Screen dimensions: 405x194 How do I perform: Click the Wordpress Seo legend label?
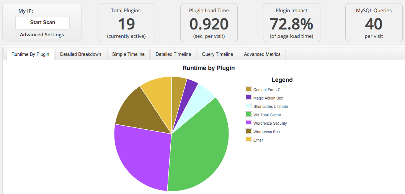pyautogui.click(x=266, y=132)
